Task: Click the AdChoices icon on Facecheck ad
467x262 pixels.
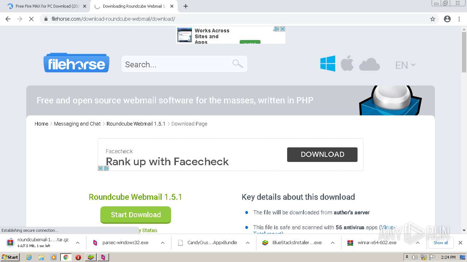Action: 107,168
